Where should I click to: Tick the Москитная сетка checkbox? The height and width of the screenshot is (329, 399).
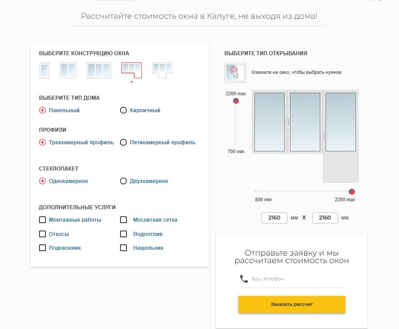[x=124, y=220]
